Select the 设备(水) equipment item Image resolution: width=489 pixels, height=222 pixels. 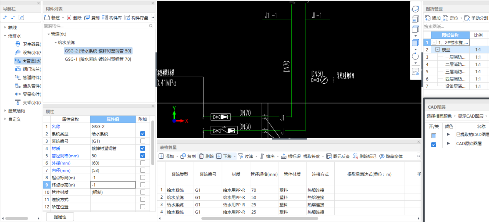point(28,53)
